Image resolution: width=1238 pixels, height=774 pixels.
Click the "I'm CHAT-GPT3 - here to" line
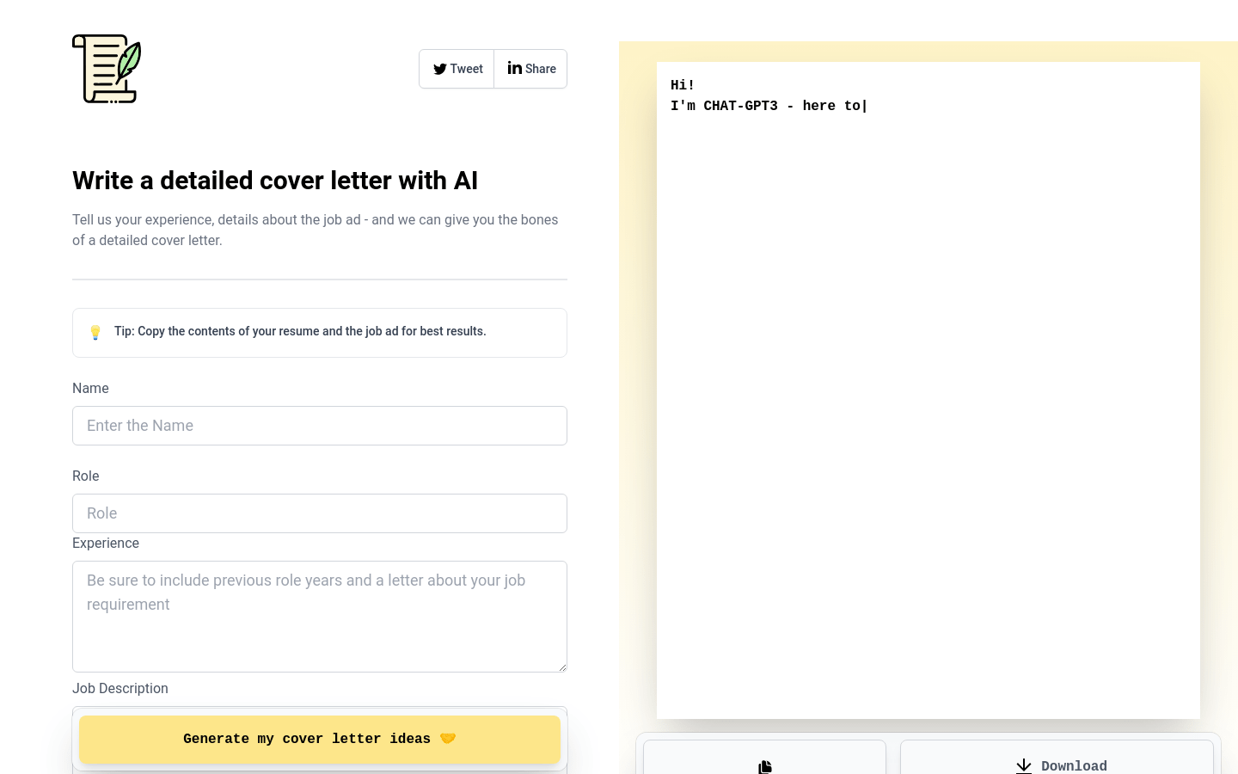(x=769, y=106)
